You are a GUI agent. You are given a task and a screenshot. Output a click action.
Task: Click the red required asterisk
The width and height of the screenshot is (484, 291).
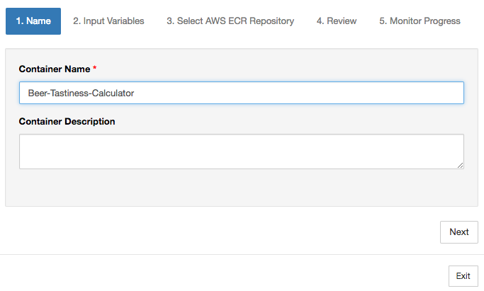point(95,69)
